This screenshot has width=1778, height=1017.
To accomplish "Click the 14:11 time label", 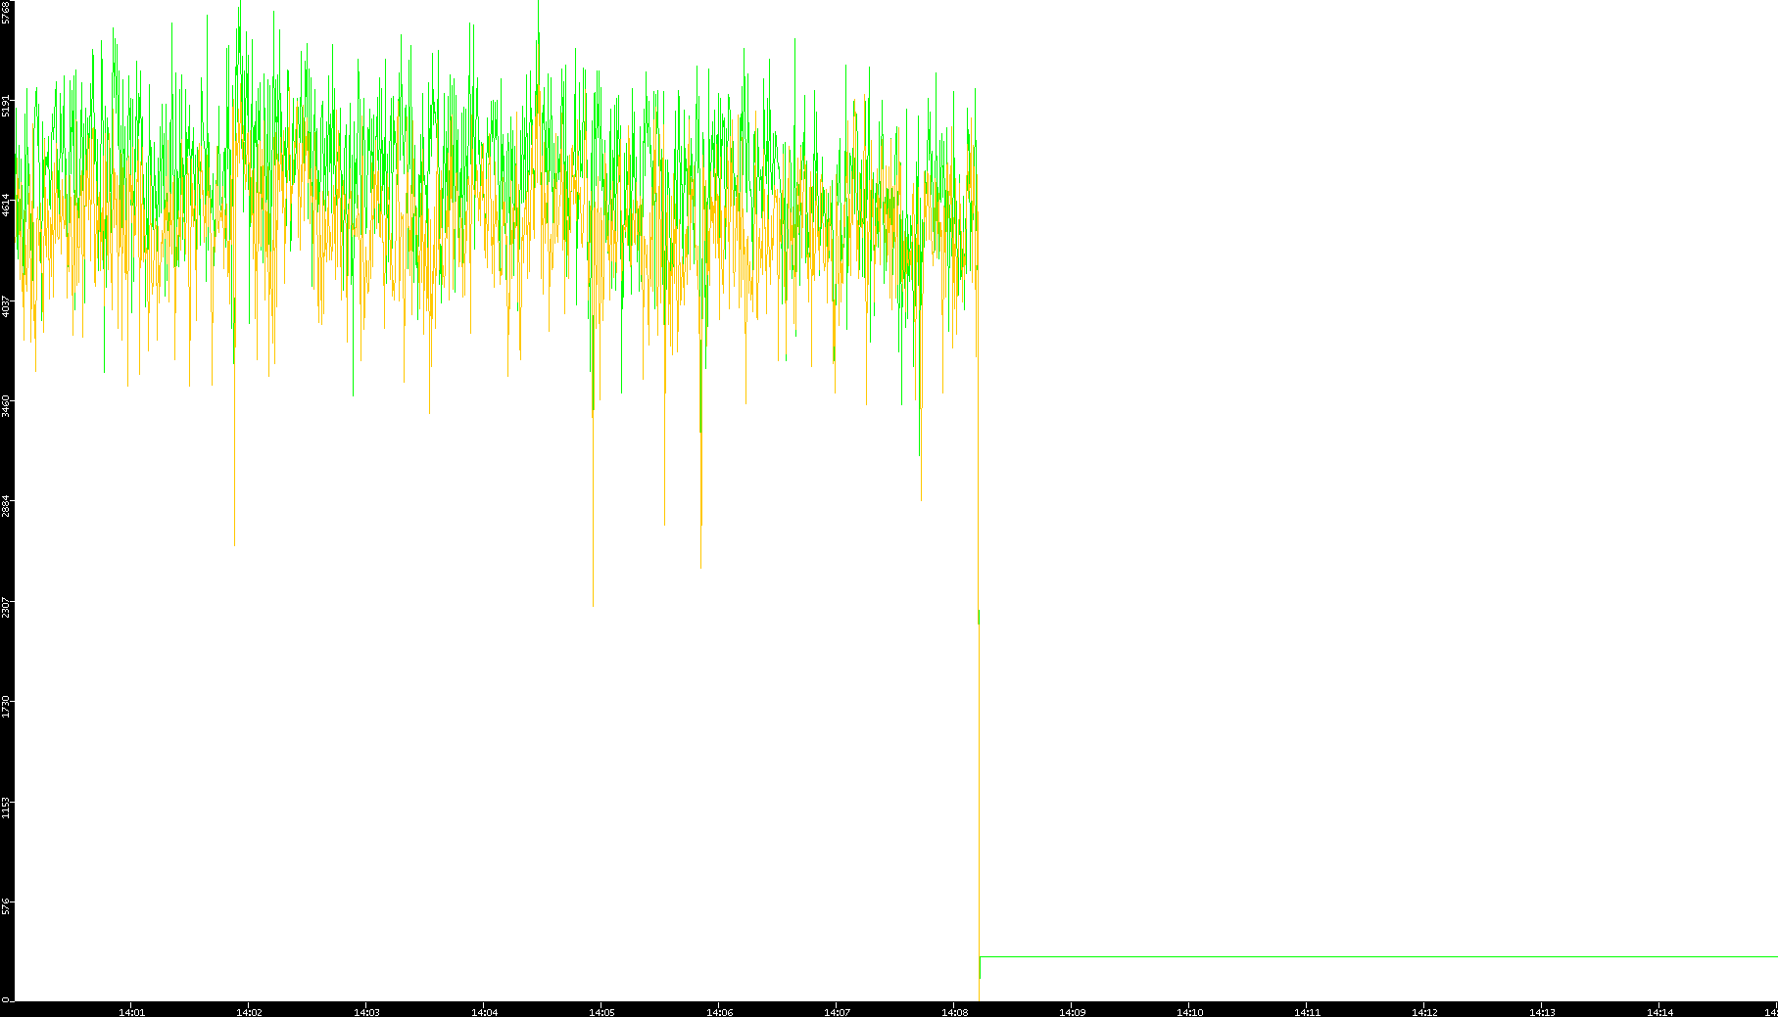I will pos(1307,1012).
